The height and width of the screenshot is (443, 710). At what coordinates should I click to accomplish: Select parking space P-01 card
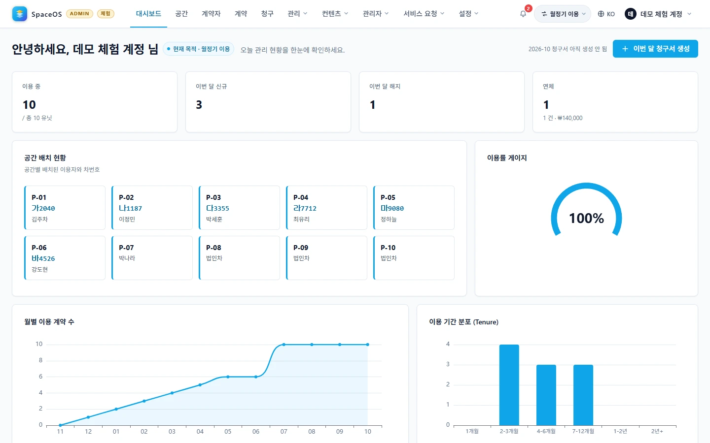pos(65,208)
